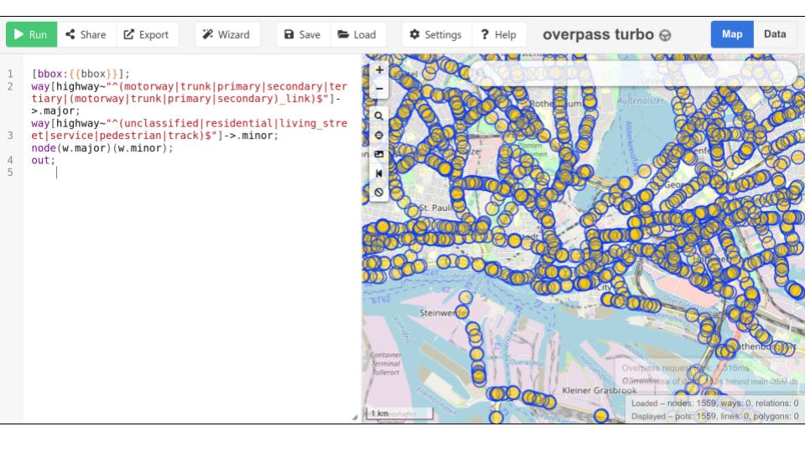Open the Share dialog
The width and height of the screenshot is (805, 452).
tap(86, 34)
